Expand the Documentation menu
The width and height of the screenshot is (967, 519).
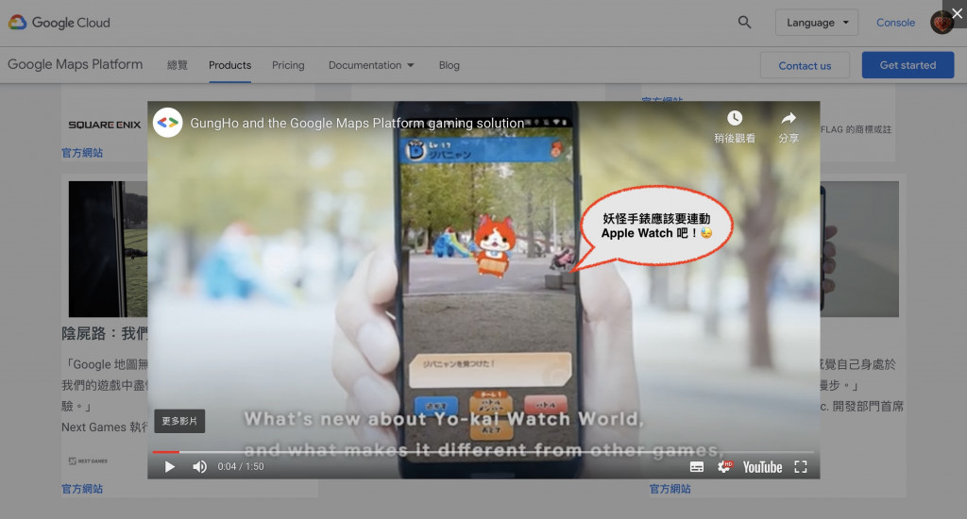coord(371,65)
